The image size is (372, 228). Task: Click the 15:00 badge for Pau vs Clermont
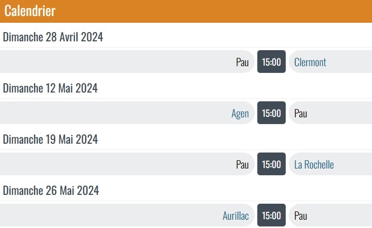pyautogui.click(x=271, y=62)
